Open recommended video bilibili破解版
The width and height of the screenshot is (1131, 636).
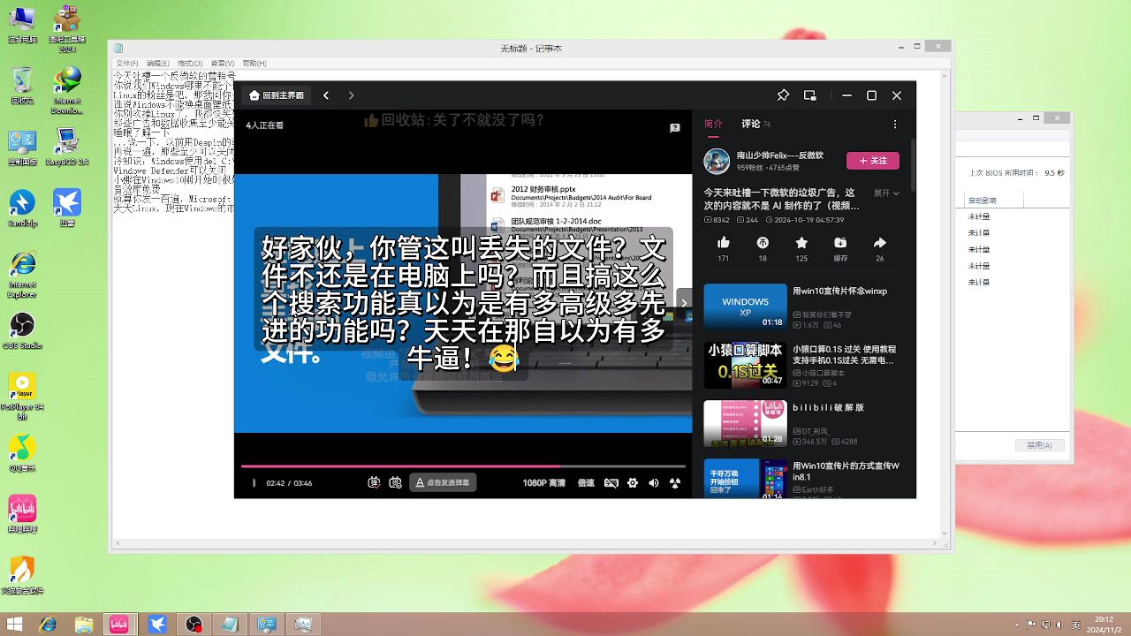click(801, 423)
